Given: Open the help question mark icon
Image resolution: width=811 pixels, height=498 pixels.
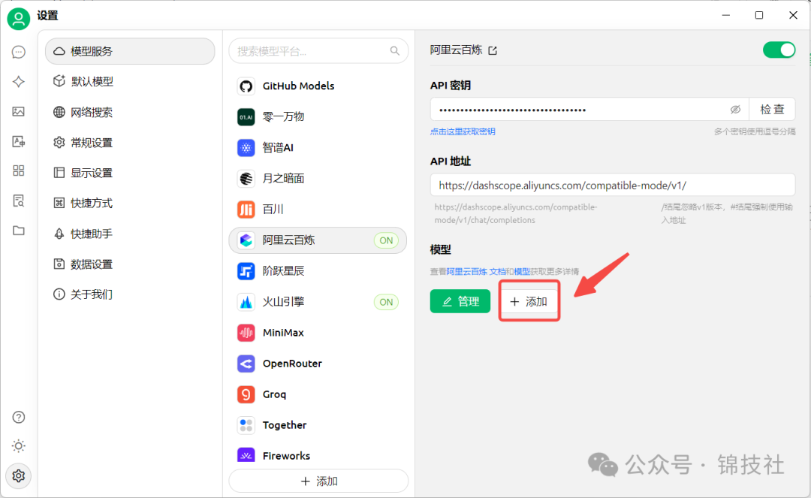Looking at the screenshot, I should click(19, 418).
